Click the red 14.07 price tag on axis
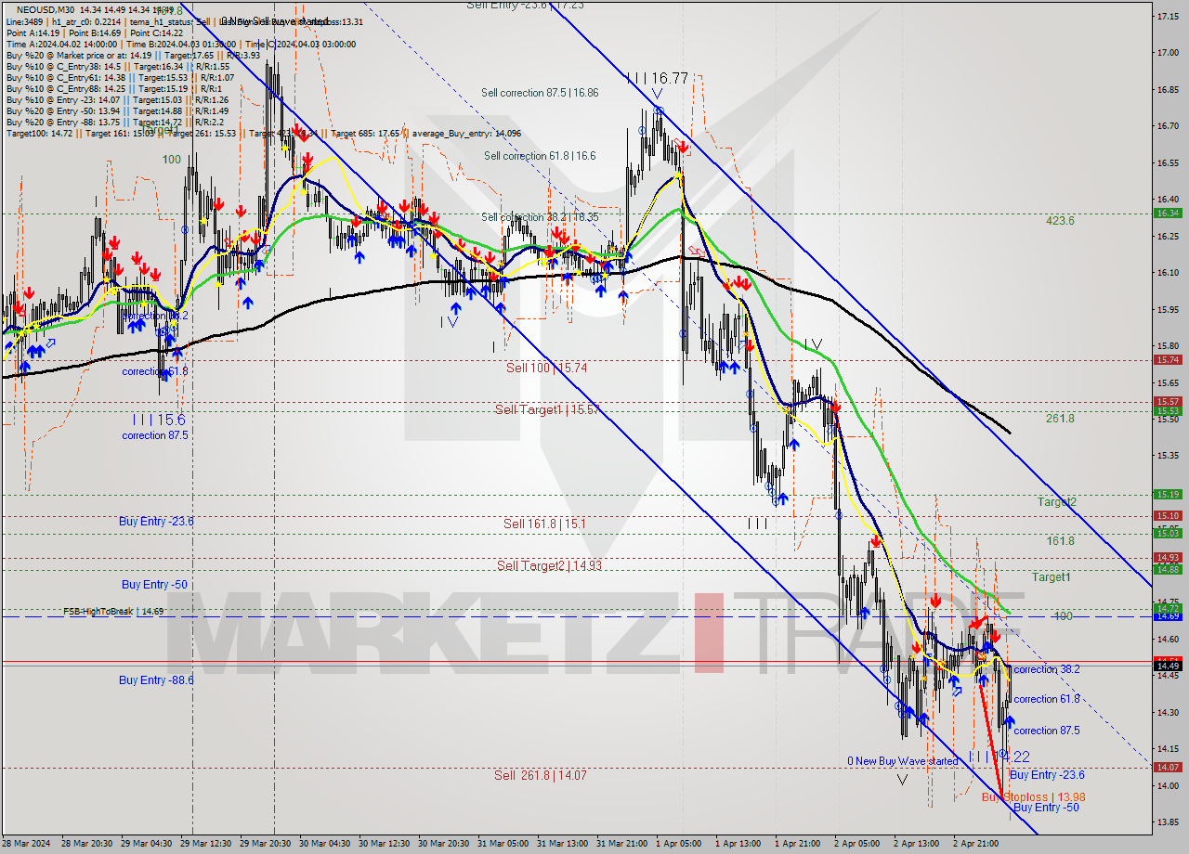The height and width of the screenshot is (854, 1189). pos(1167,768)
